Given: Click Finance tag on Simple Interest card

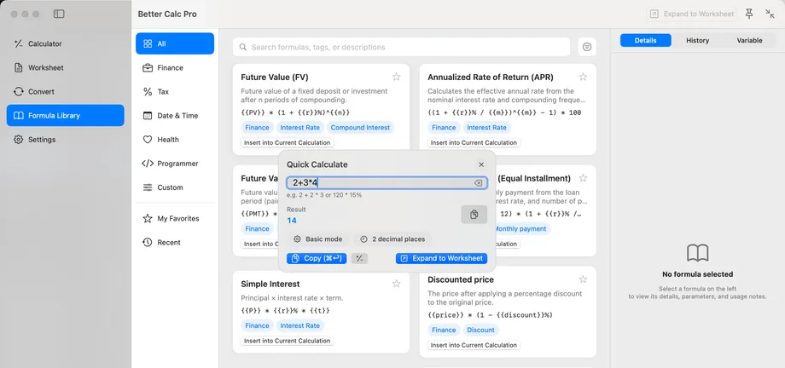Looking at the screenshot, I should pyautogui.click(x=258, y=326).
